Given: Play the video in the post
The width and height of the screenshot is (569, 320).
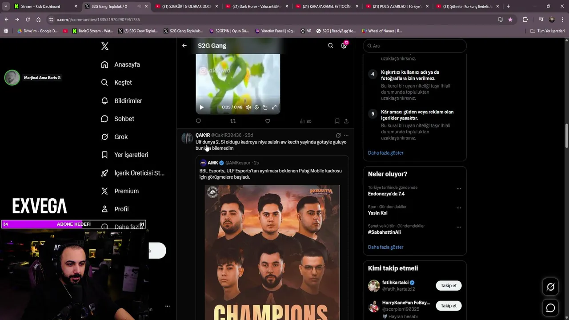Looking at the screenshot, I should (x=201, y=107).
